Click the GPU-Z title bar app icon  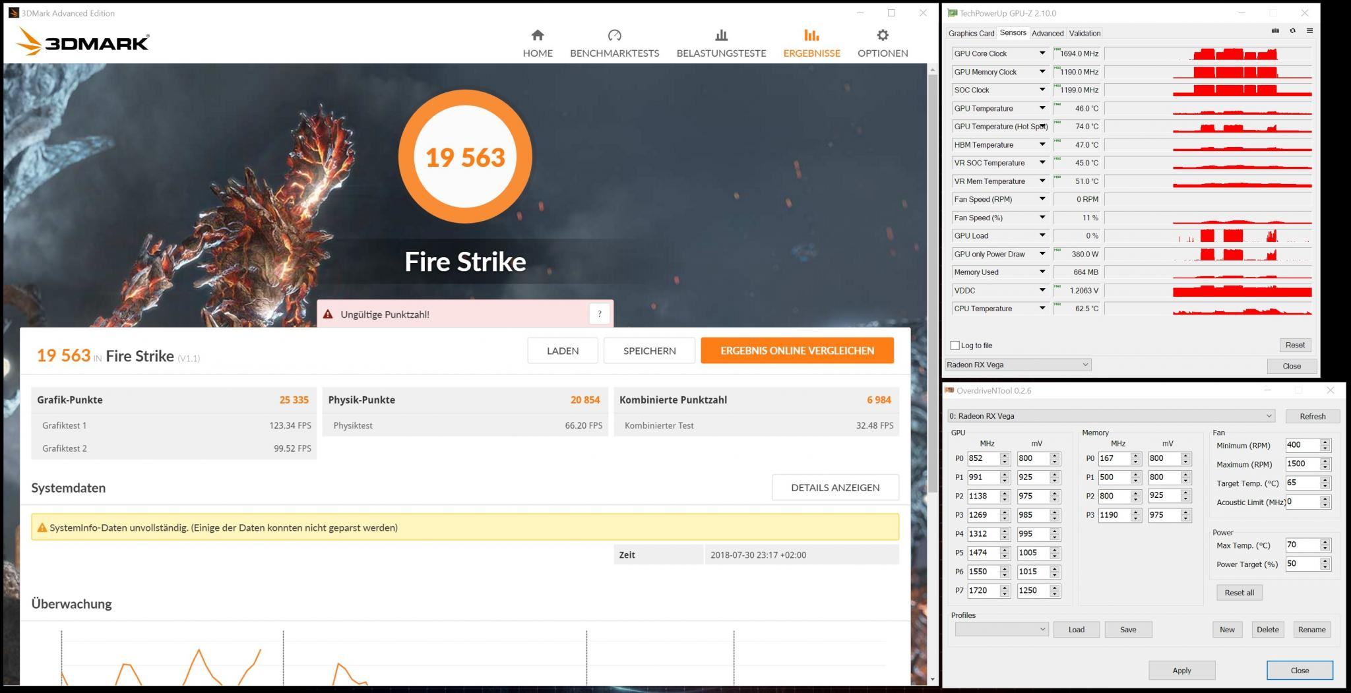point(952,13)
